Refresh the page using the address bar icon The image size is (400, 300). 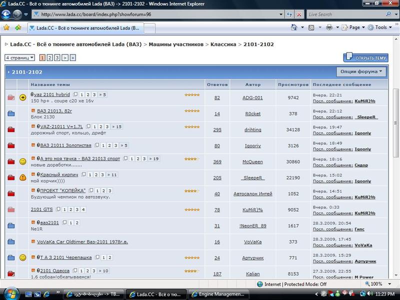coord(289,14)
